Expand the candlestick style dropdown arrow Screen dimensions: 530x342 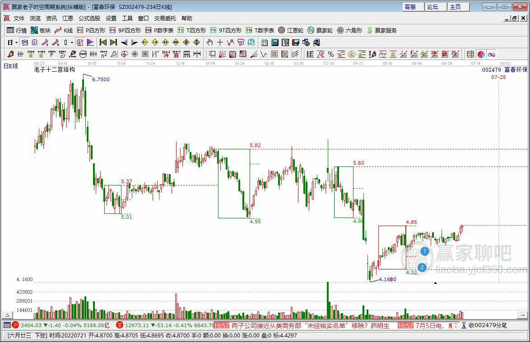[x=72, y=42]
